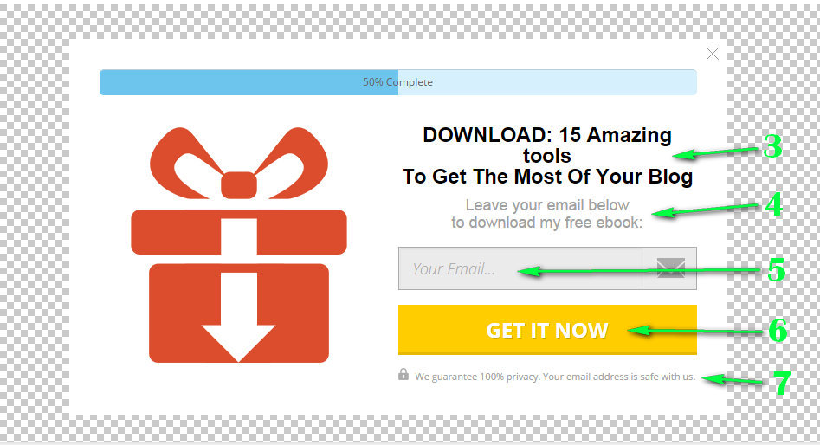
Task: Click the "We guarantee 100% privacy" notice
Action: point(555,377)
